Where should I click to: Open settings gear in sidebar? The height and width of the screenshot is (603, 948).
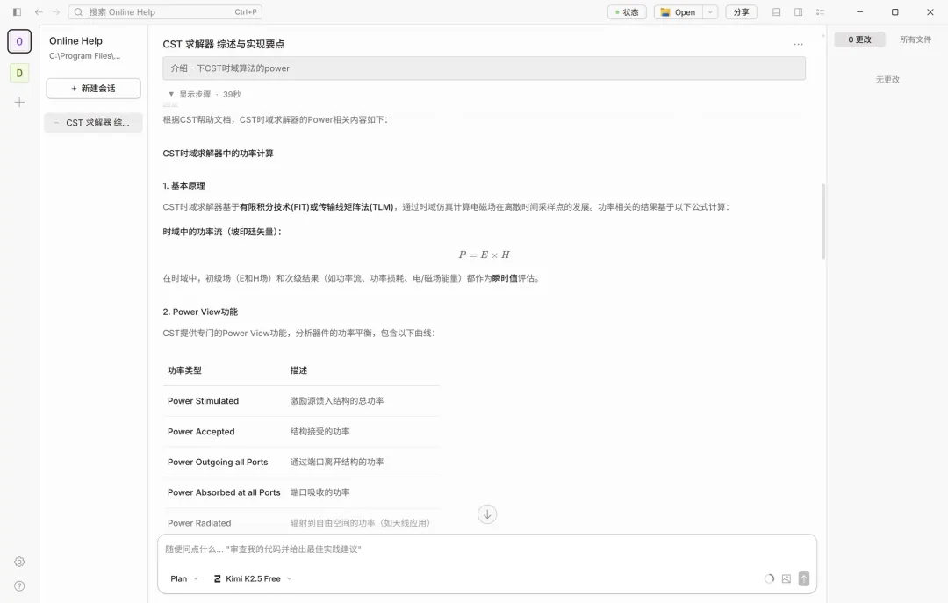click(19, 562)
